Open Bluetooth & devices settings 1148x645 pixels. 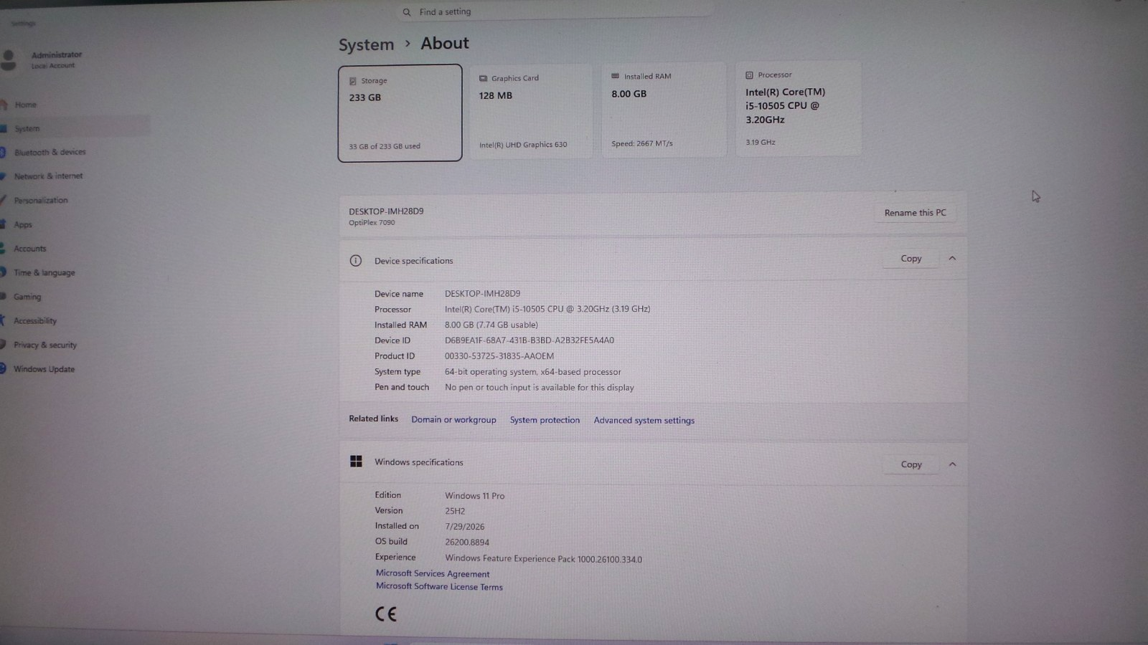point(50,152)
